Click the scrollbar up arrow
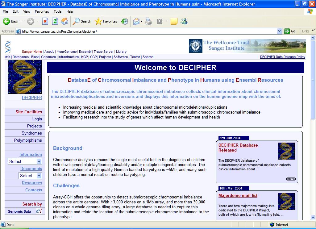 pyautogui.click(x=313, y=38)
